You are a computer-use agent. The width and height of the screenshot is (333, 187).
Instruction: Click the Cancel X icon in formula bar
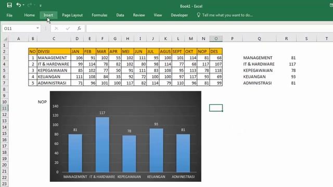click(56, 29)
